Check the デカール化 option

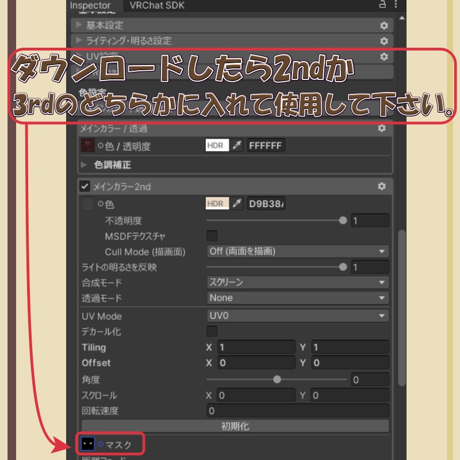pyautogui.click(x=212, y=331)
